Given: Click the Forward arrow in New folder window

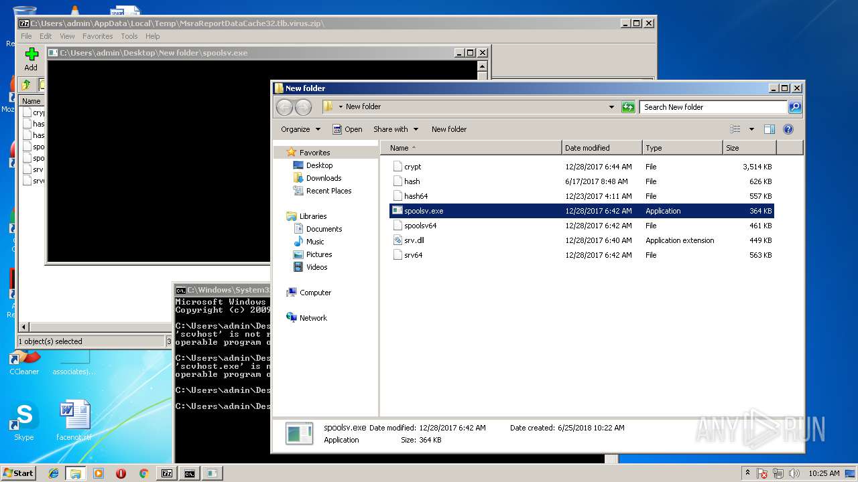Looking at the screenshot, I should click(303, 107).
